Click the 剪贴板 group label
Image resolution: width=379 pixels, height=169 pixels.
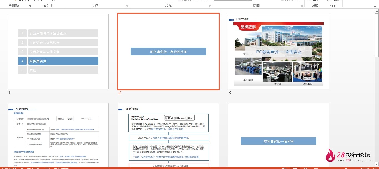[14, 6]
